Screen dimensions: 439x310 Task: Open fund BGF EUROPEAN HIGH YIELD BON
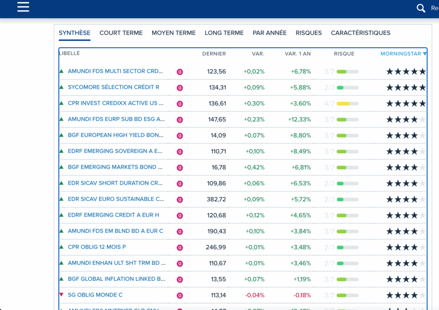tap(116, 135)
